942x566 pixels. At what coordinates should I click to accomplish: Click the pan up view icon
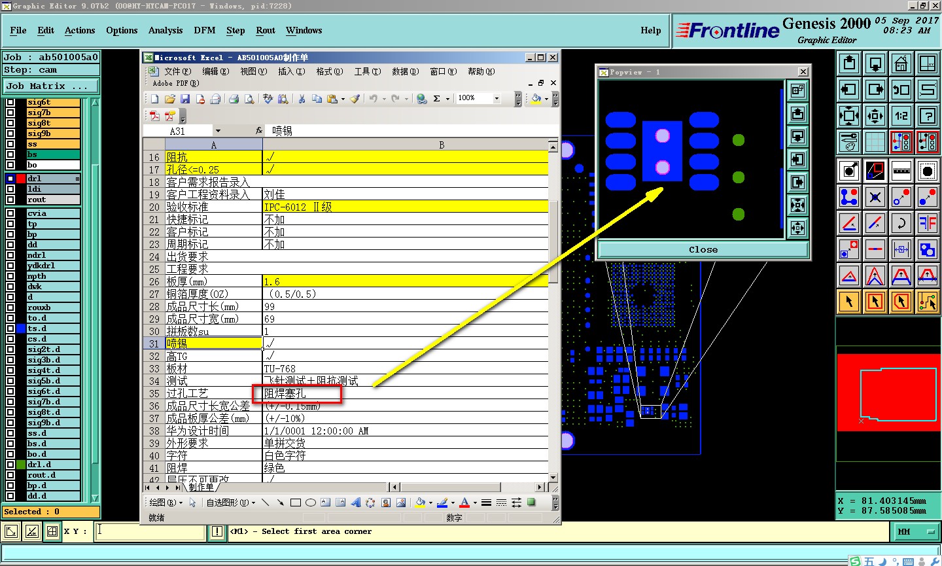coord(849,63)
